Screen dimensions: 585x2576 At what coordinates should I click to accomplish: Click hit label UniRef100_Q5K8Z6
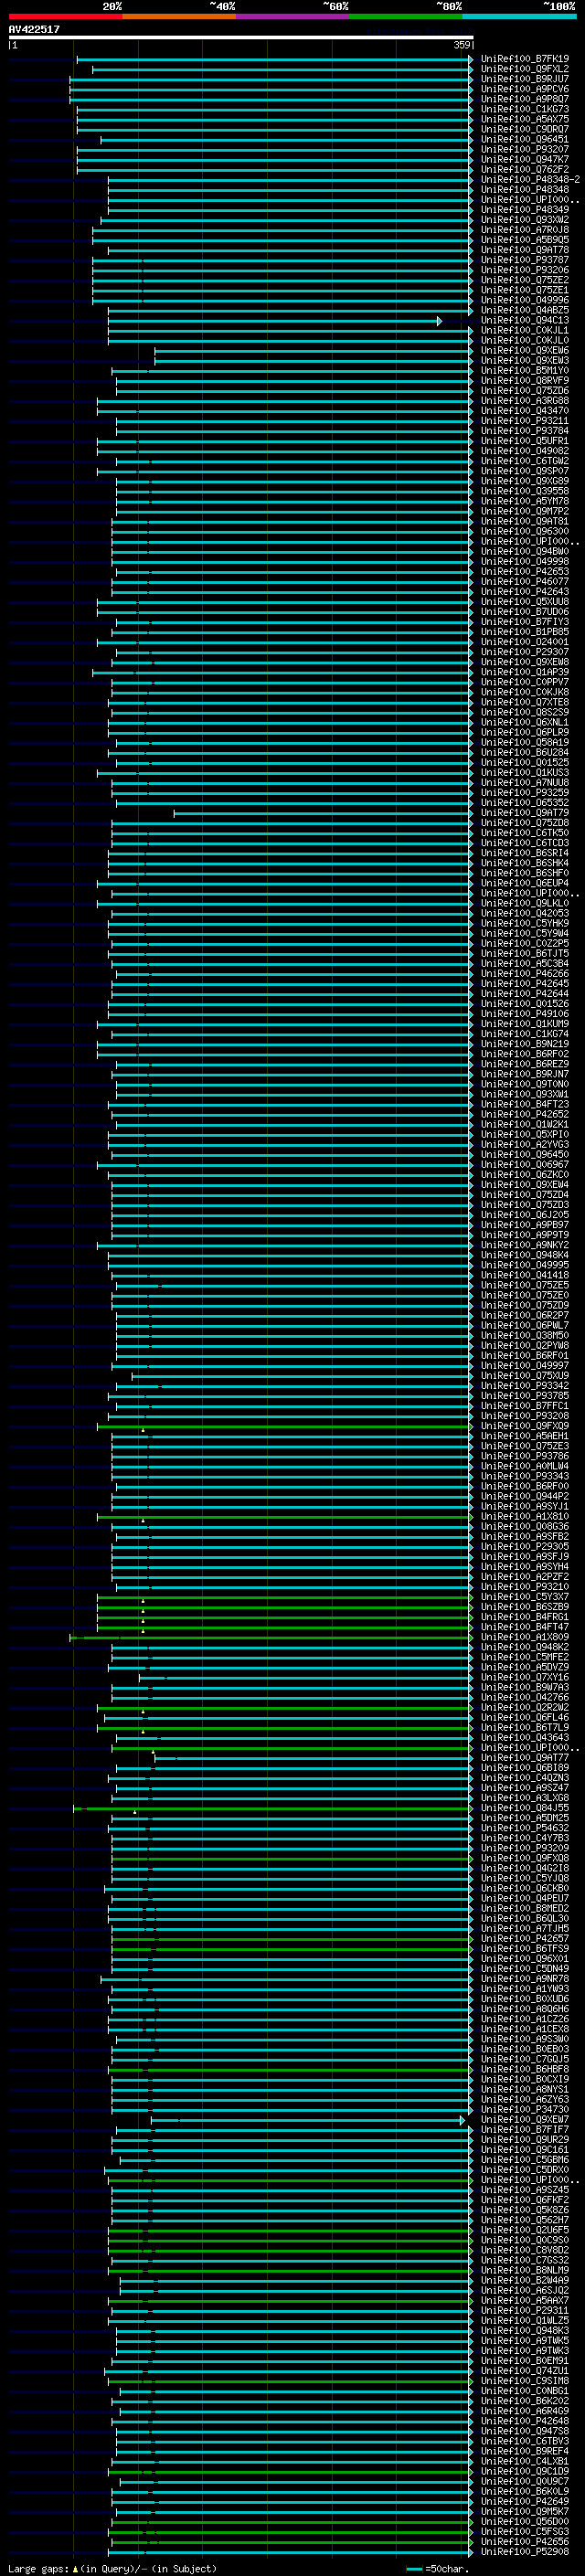click(x=524, y=2209)
